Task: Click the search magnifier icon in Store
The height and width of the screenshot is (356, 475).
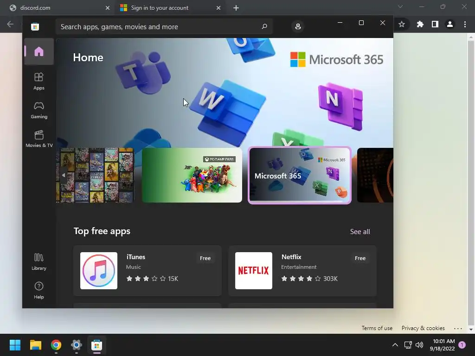Action: point(264,26)
